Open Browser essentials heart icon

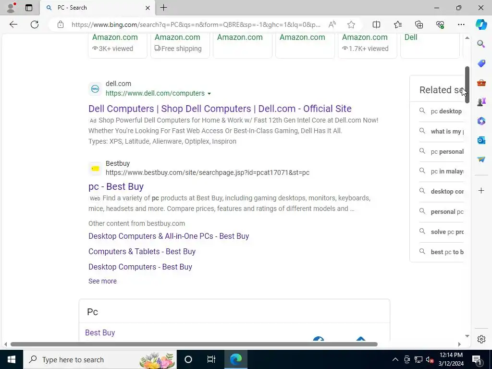pyautogui.click(x=440, y=25)
